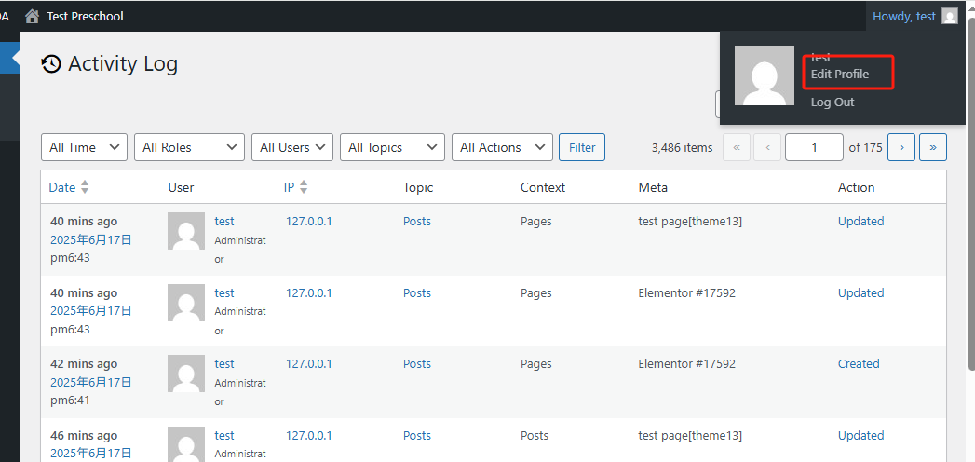Click the IP column sort arrows

click(303, 187)
